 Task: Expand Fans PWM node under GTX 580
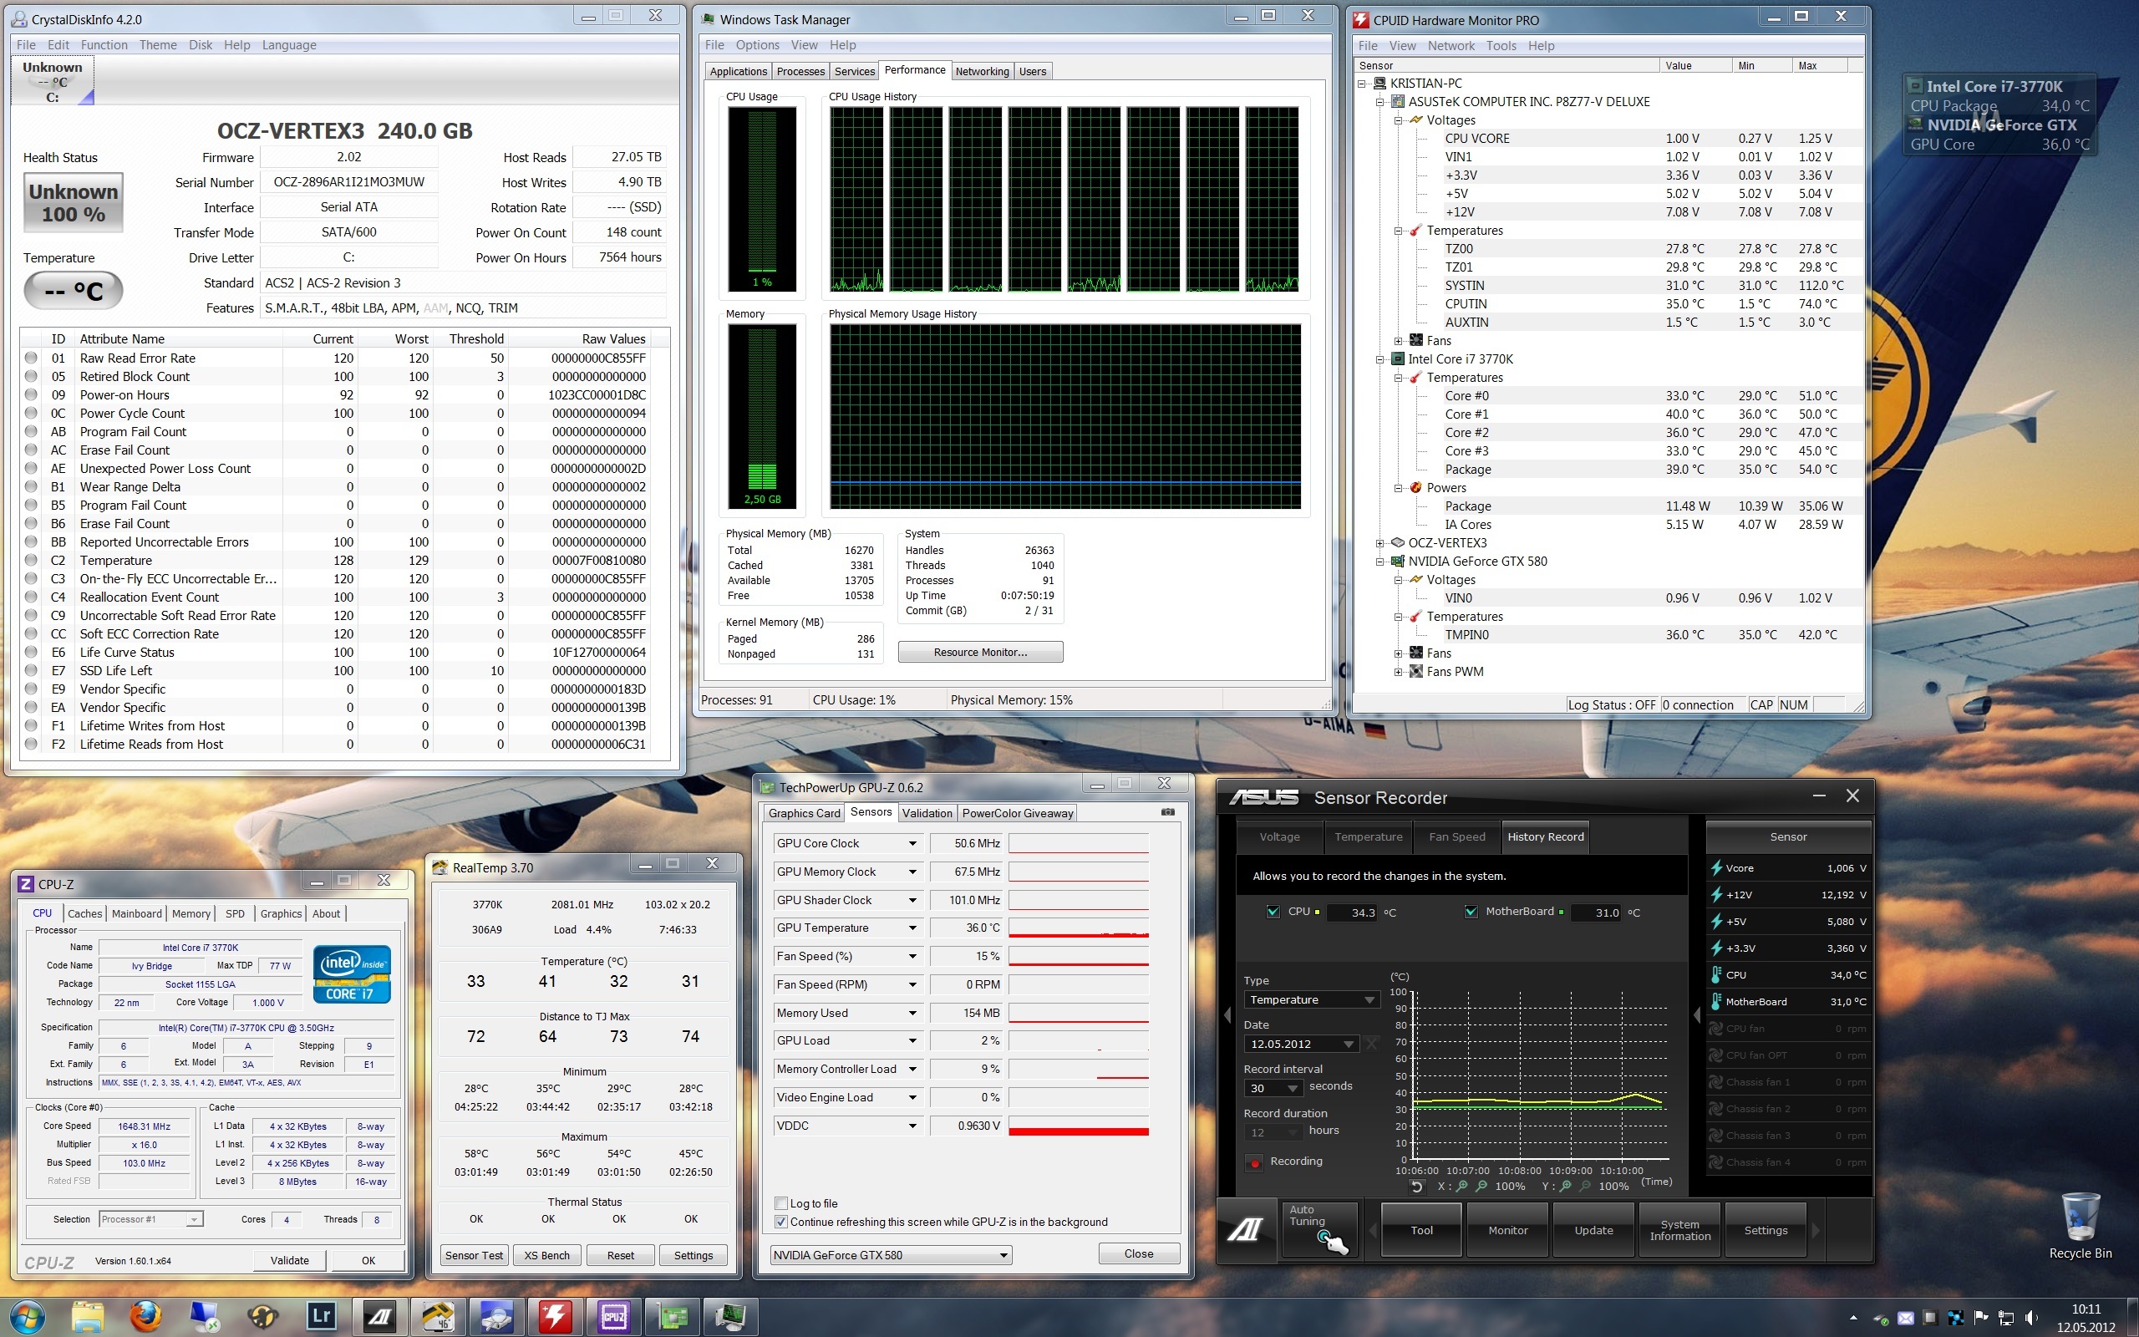click(1399, 672)
